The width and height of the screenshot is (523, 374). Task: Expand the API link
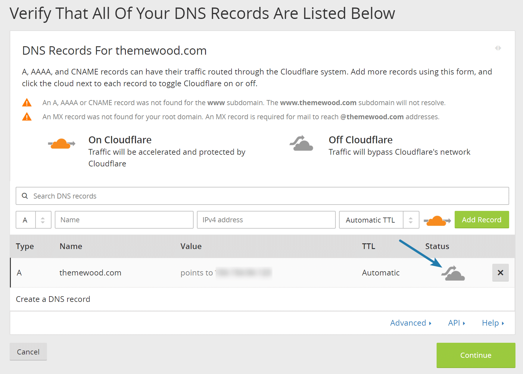tap(456, 323)
